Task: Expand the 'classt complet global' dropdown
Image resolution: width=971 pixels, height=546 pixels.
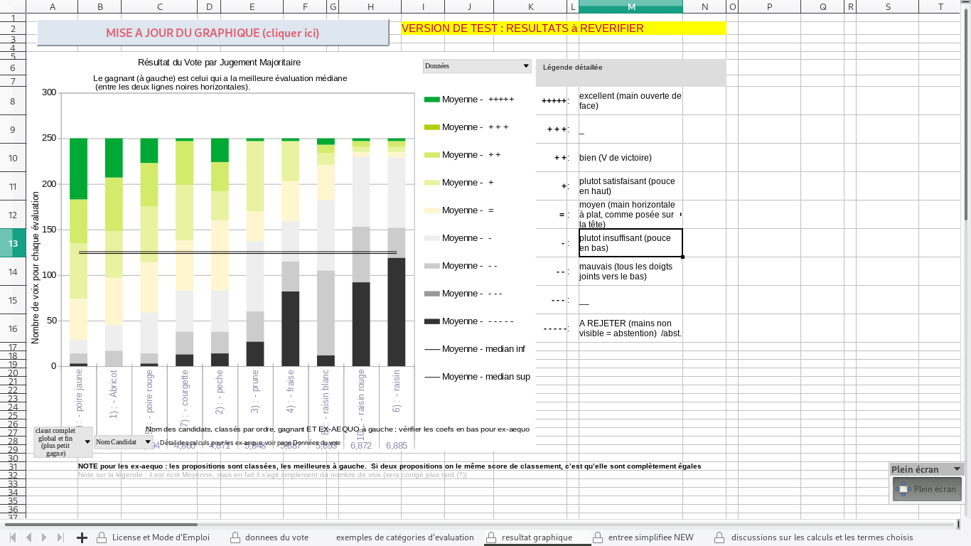Action: [x=87, y=442]
